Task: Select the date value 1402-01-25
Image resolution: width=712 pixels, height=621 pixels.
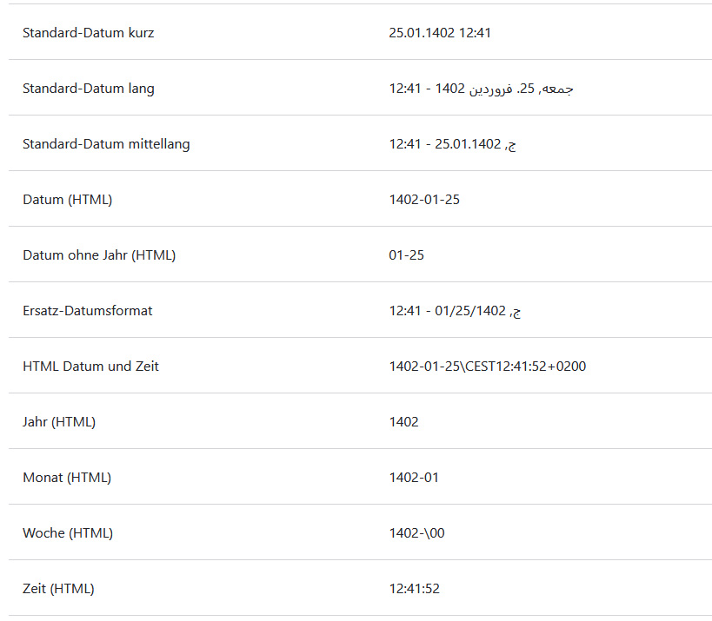Action: pos(424,200)
